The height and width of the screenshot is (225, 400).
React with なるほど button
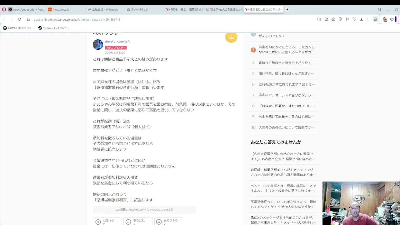point(107,222)
